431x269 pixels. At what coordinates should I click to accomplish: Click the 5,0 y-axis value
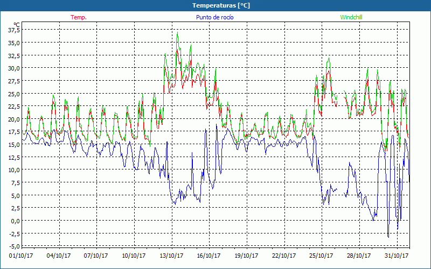[15, 195]
